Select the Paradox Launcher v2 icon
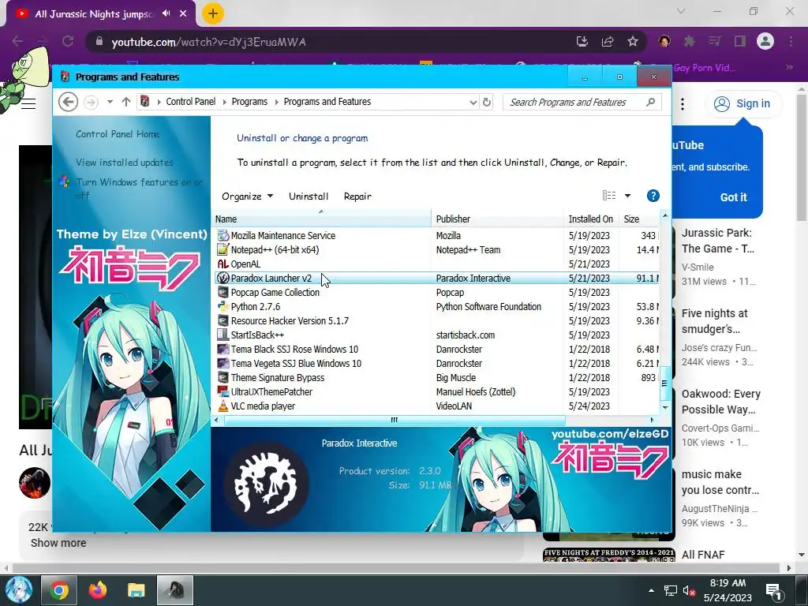Viewport: 808px width, 606px height. (x=223, y=279)
